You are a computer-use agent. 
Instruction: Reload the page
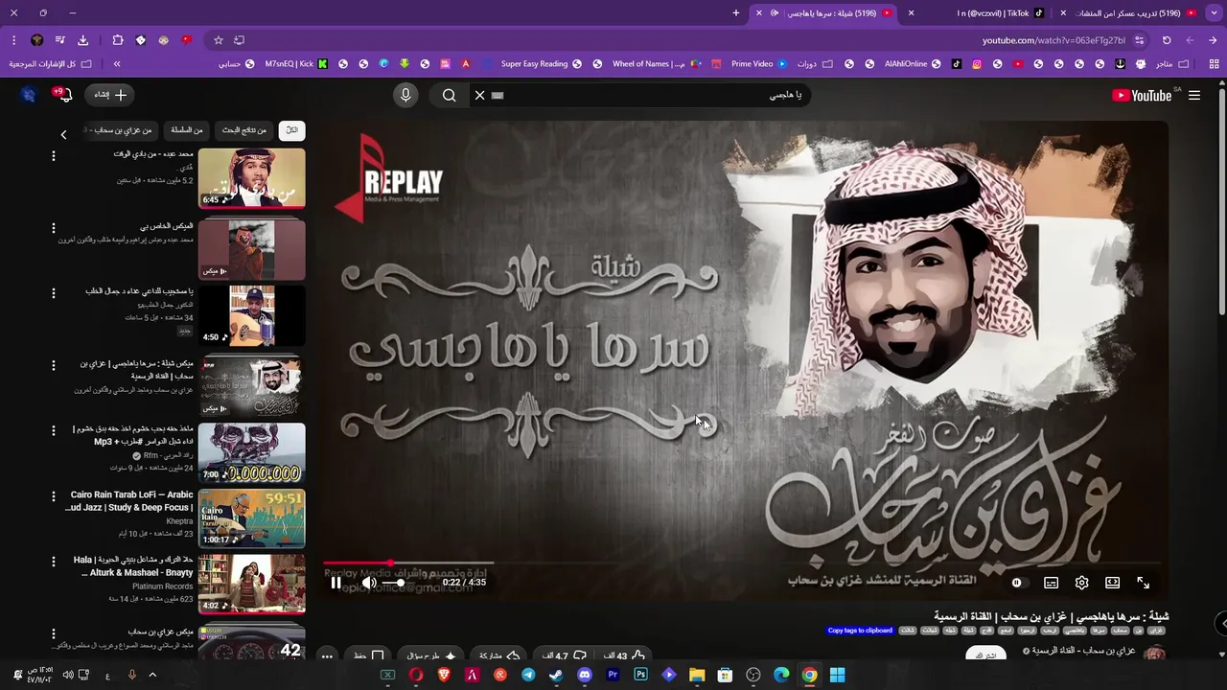(x=1167, y=40)
